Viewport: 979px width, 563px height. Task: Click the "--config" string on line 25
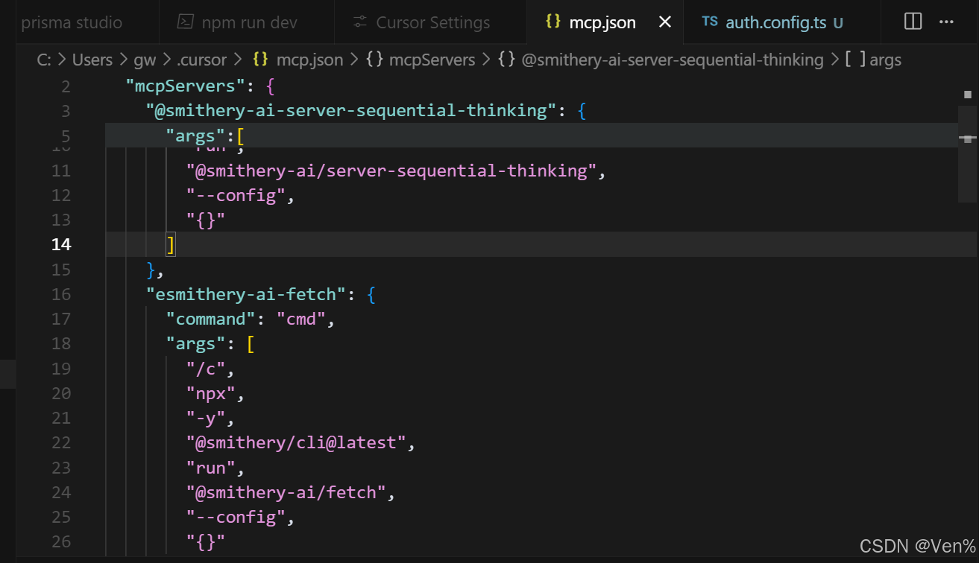tap(236, 517)
